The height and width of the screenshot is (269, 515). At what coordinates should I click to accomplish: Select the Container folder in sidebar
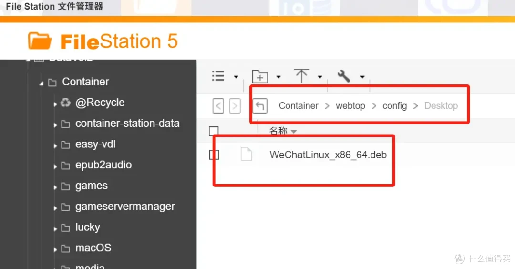tap(86, 82)
